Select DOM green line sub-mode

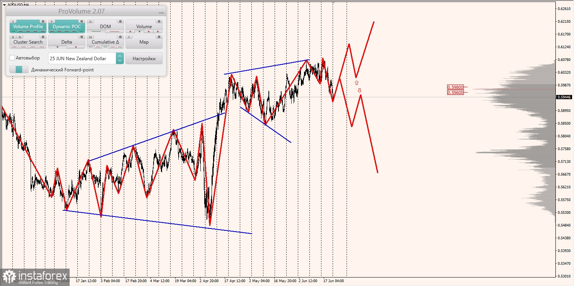pos(96,31)
